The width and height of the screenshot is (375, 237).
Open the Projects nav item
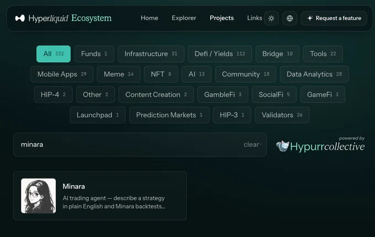click(222, 18)
